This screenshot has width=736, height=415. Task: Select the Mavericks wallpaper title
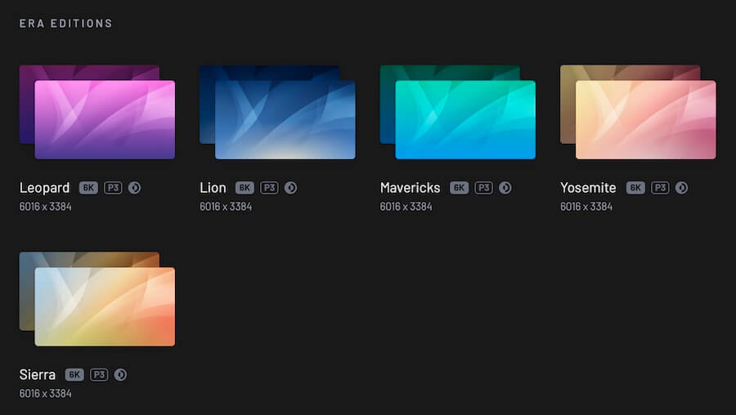point(411,188)
